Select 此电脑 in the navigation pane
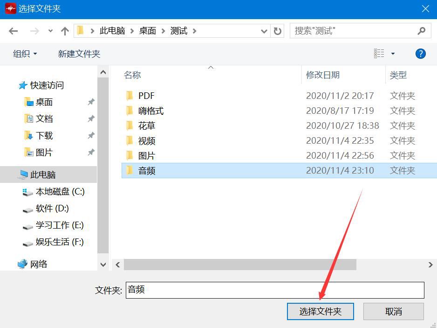This screenshot has width=437, height=328. pos(48,175)
